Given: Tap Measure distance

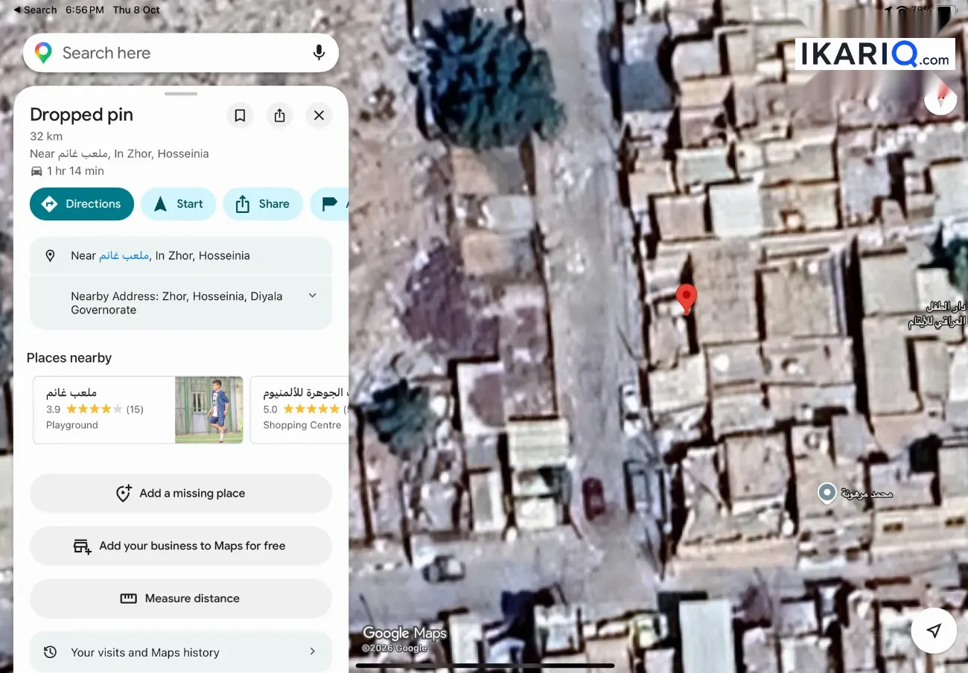Looking at the screenshot, I should click(x=181, y=599).
